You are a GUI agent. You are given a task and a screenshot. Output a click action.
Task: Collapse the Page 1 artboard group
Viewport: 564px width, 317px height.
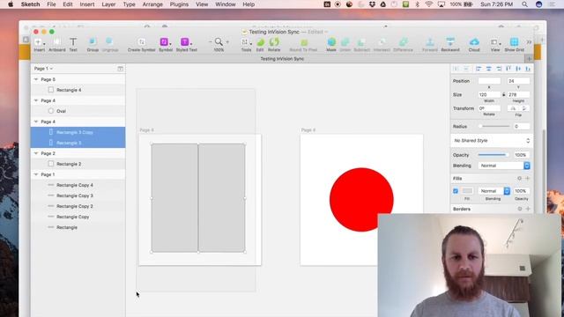tap(36, 174)
